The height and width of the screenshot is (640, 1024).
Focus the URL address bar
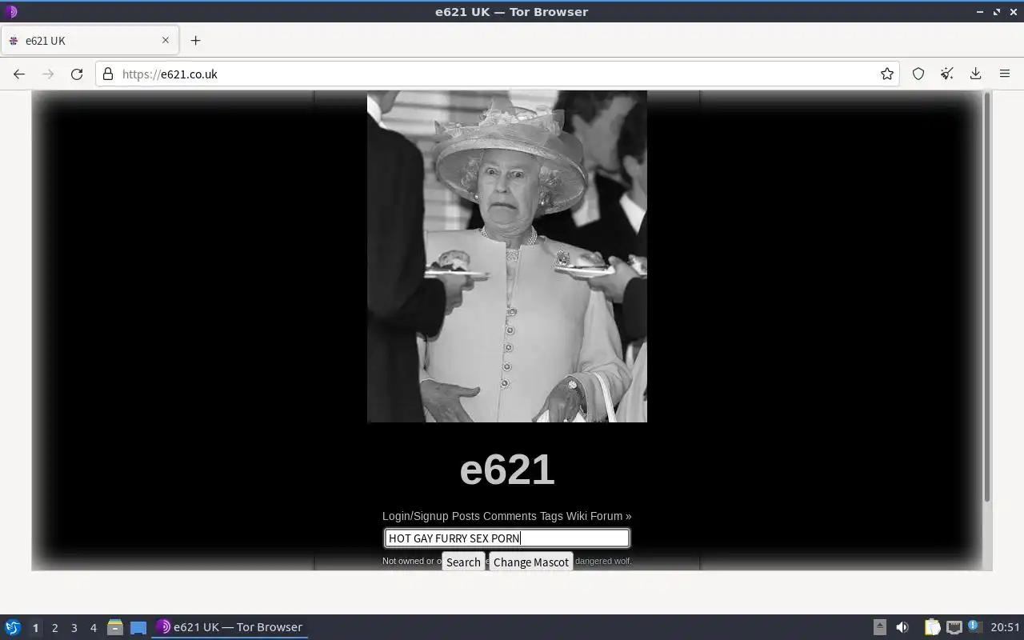(496, 74)
